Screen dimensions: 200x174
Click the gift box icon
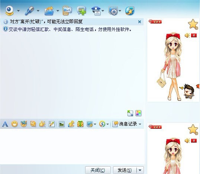80,124
